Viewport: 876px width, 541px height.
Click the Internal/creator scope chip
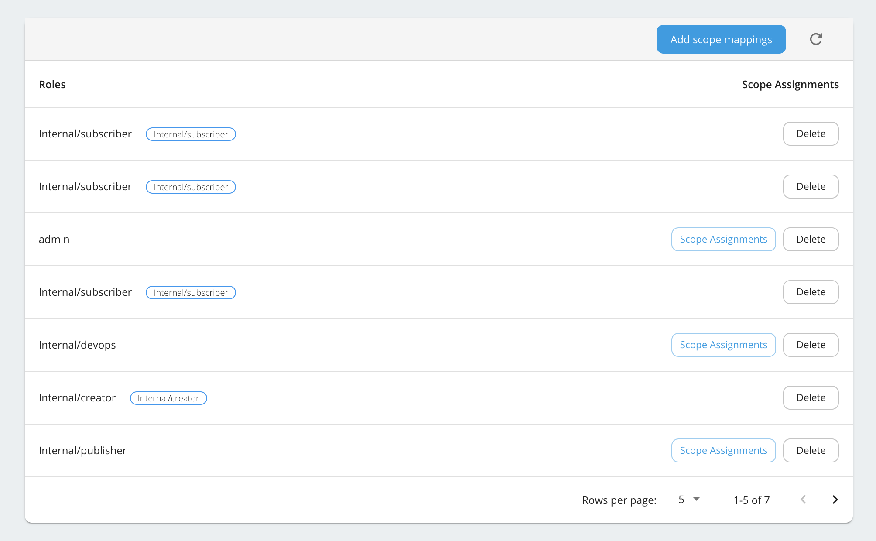pyautogui.click(x=168, y=398)
